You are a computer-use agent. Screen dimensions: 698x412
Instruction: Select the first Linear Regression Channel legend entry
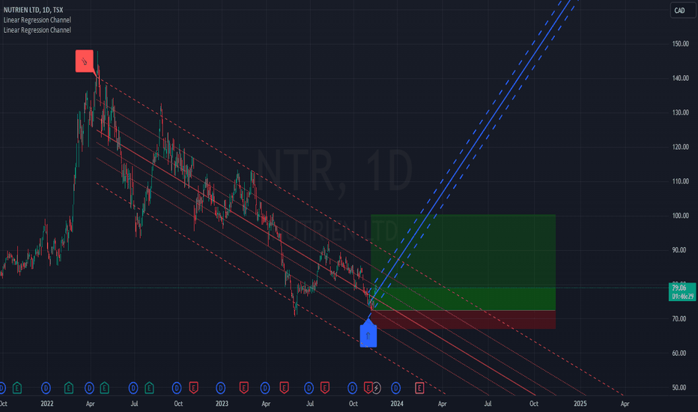[37, 20]
